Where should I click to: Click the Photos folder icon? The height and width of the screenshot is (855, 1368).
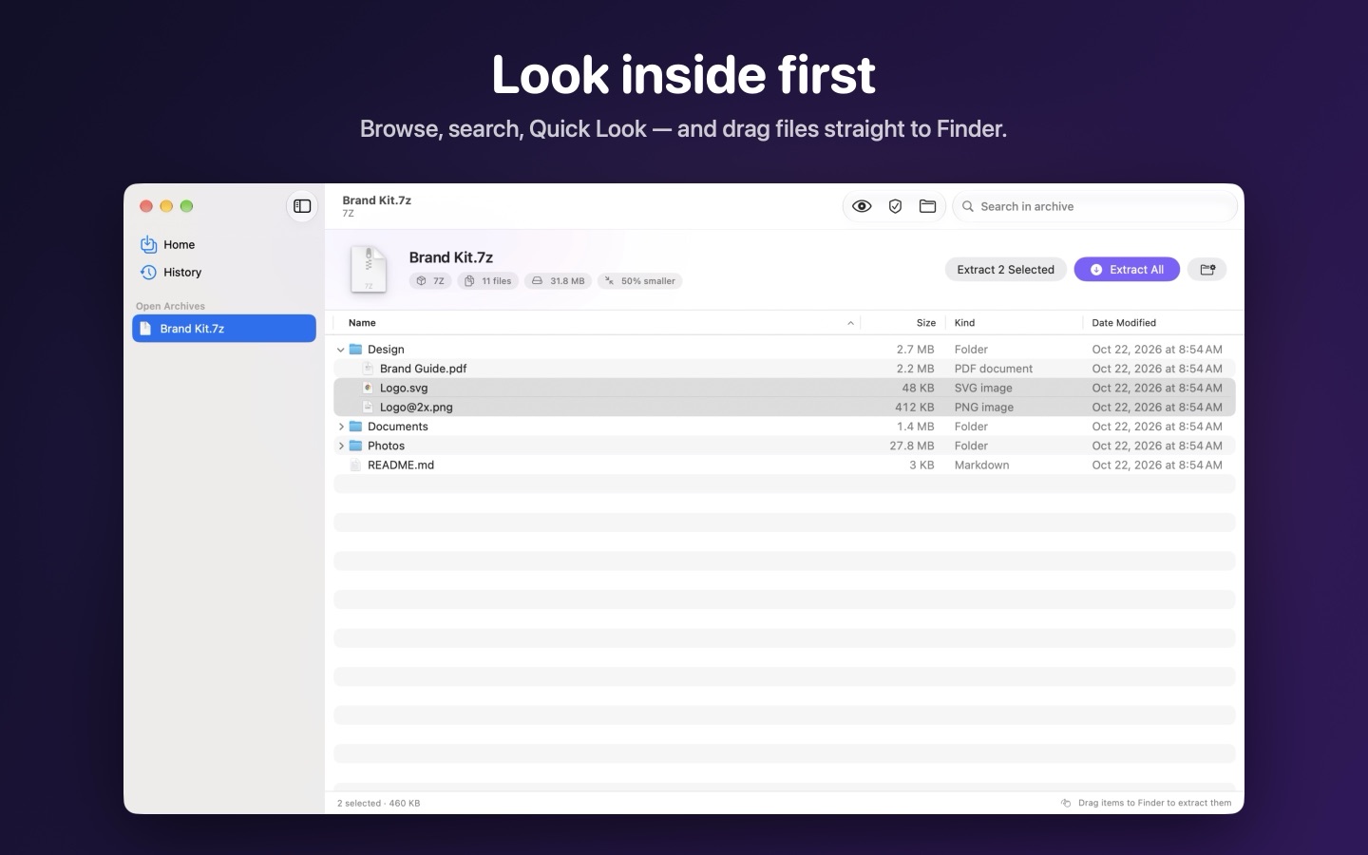pos(356,446)
